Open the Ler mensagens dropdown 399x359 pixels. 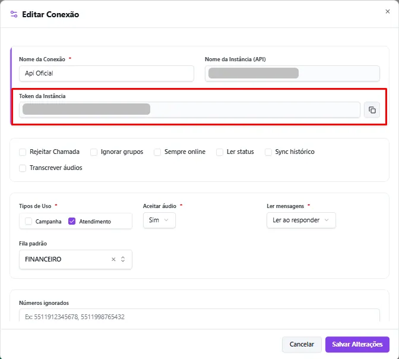[x=301, y=220]
